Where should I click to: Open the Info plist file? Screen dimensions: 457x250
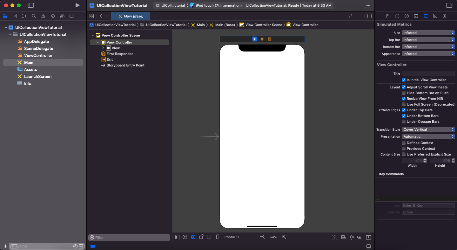(x=28, y=83)
